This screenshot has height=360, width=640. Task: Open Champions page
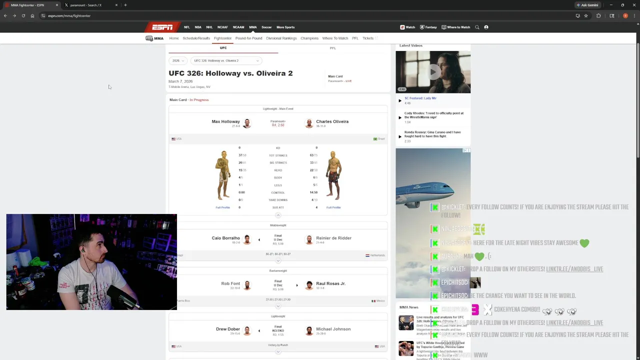309,38
